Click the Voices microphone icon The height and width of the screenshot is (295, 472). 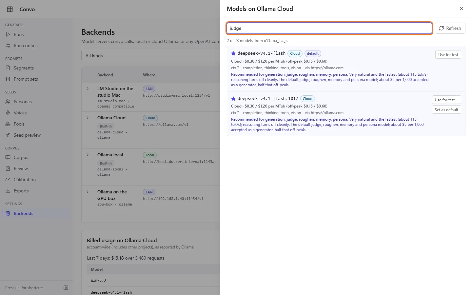click(8, 113)
